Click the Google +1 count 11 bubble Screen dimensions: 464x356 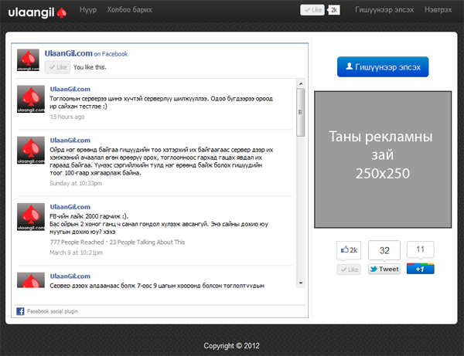point(420,249)
